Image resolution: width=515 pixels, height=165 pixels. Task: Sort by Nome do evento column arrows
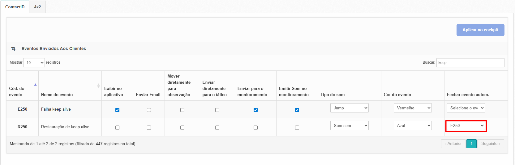pos(98,86)
